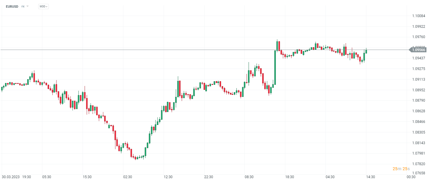Click the 02:30 time axis label
430x182 pixels.
tap(128, 177)
